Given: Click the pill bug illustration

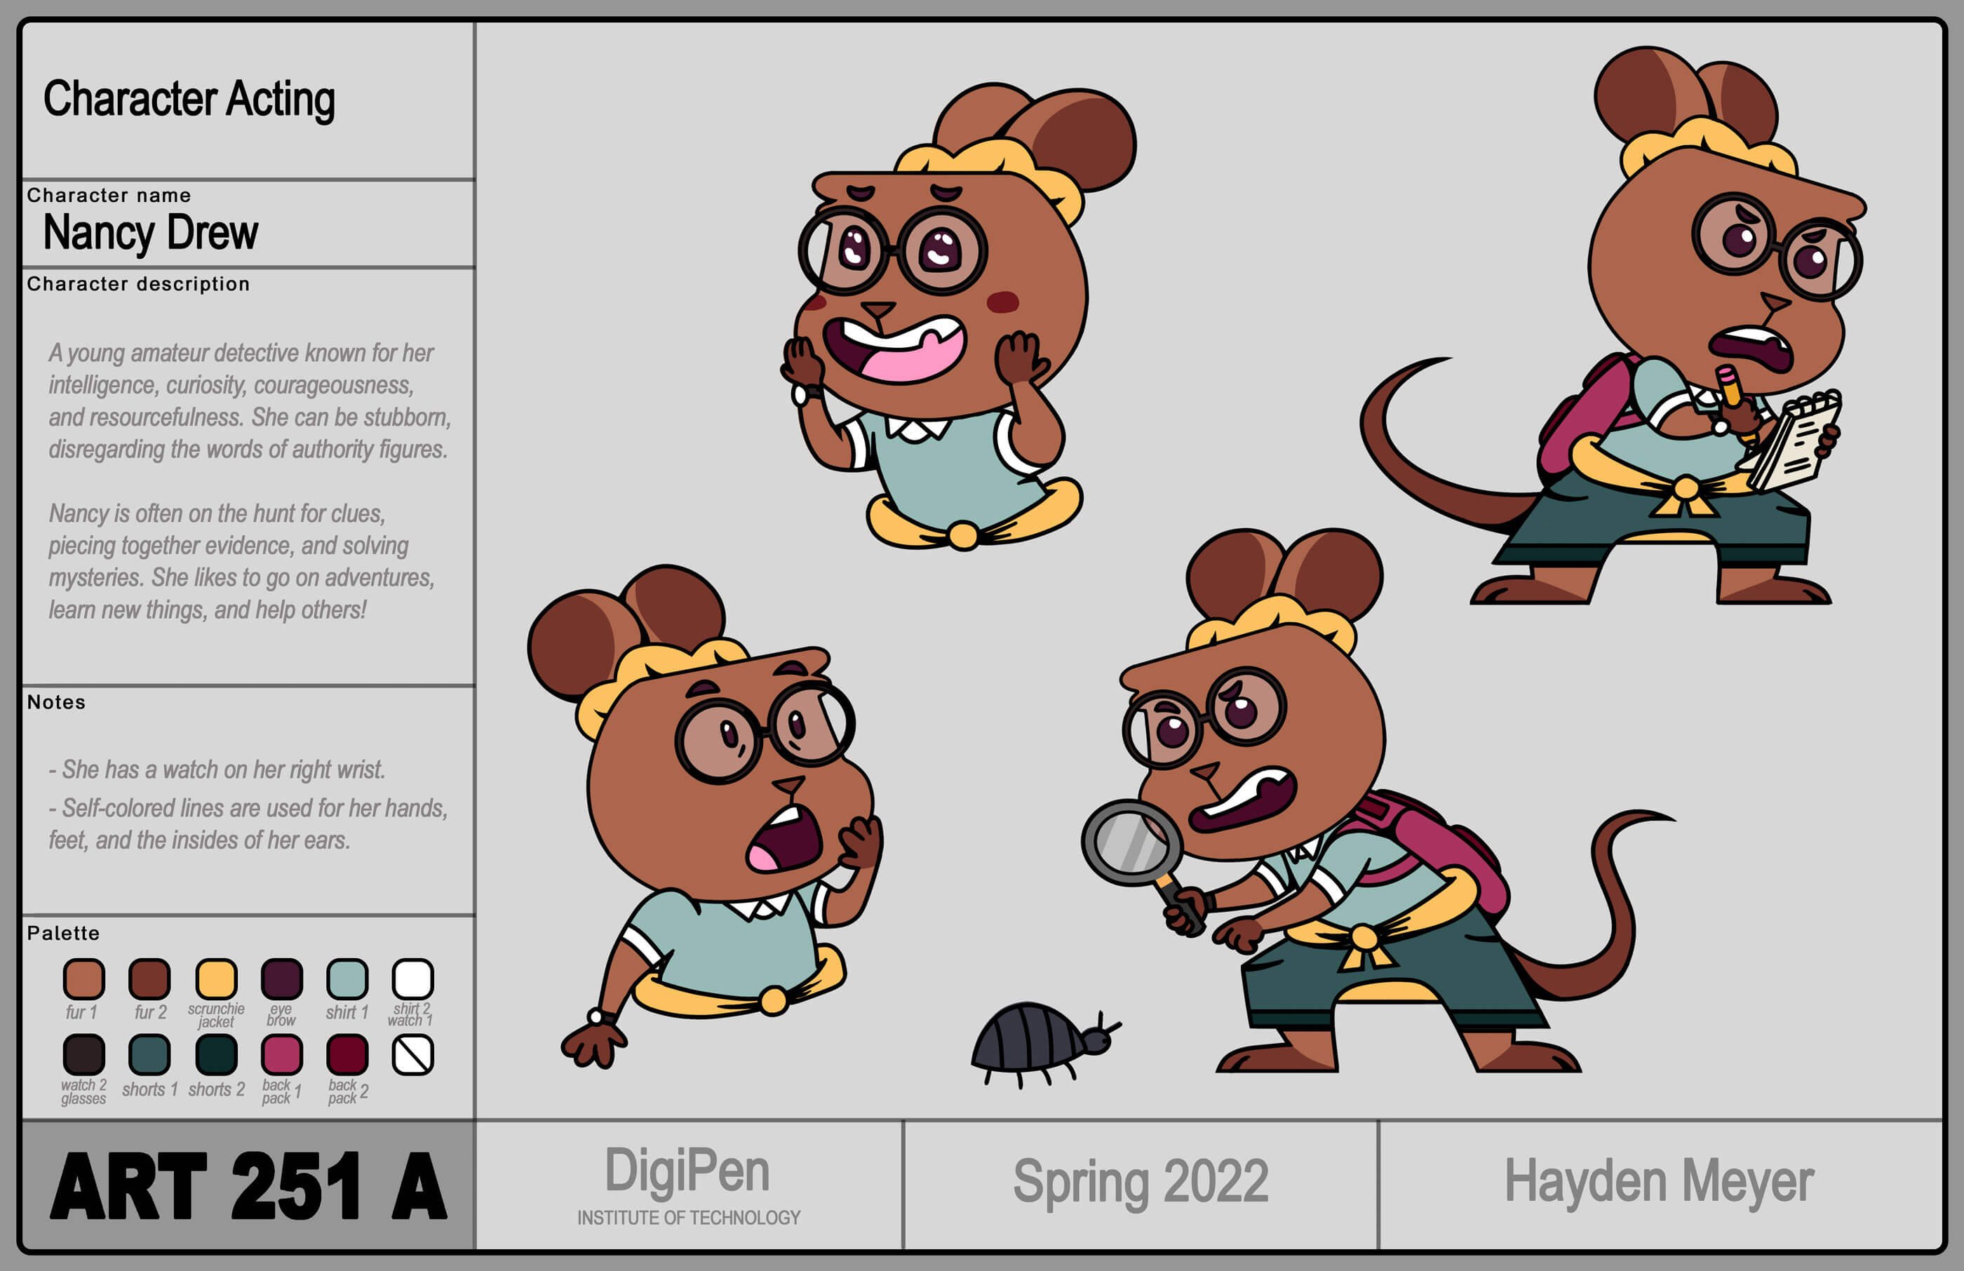Looking at the screenshot, I should point(1046,1044).
